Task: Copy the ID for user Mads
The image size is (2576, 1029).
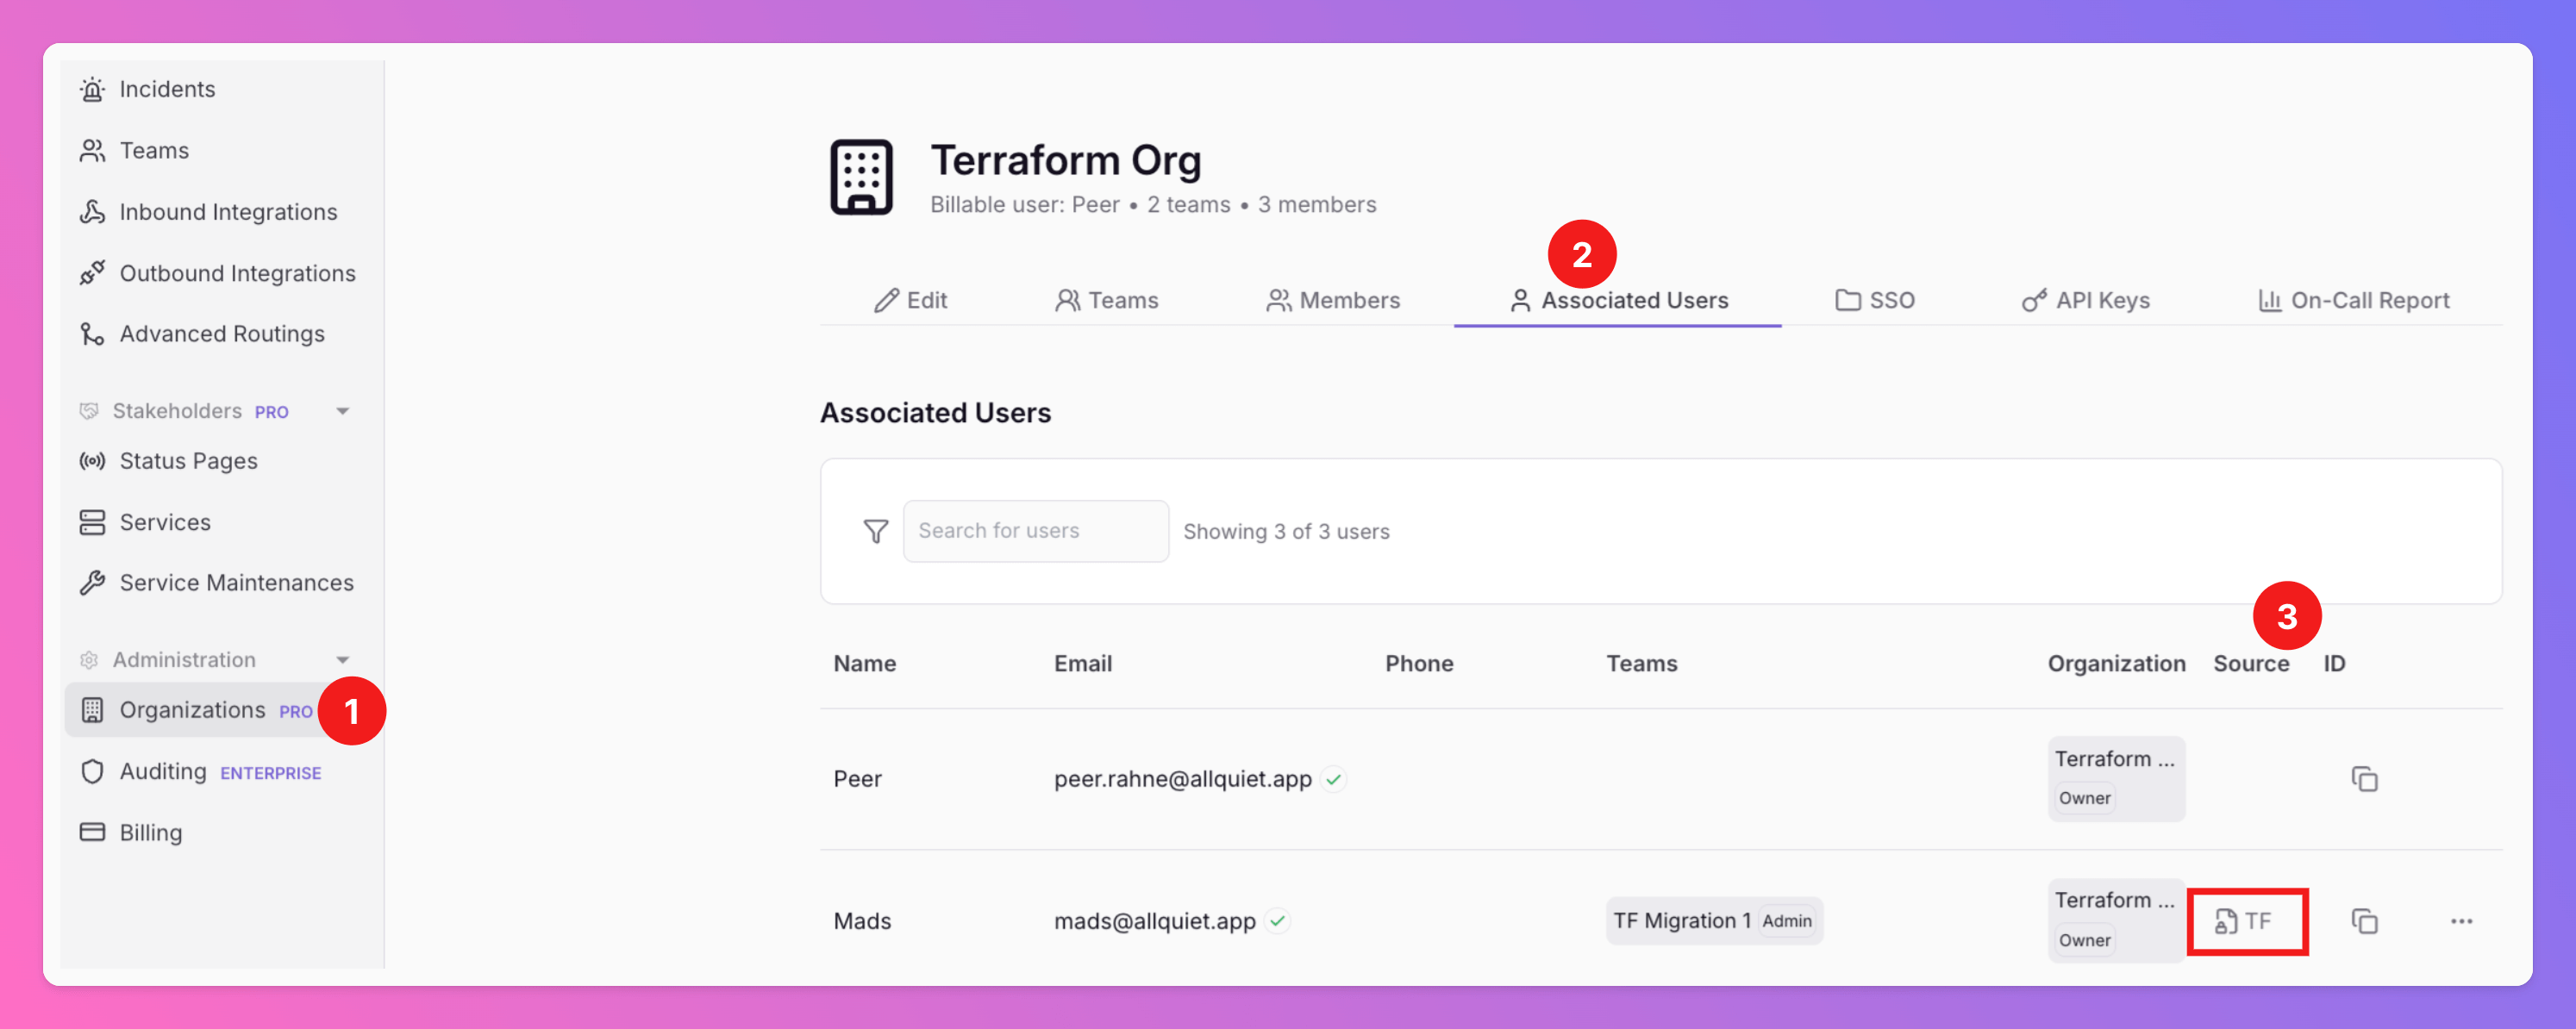Action: point(2364,921)
